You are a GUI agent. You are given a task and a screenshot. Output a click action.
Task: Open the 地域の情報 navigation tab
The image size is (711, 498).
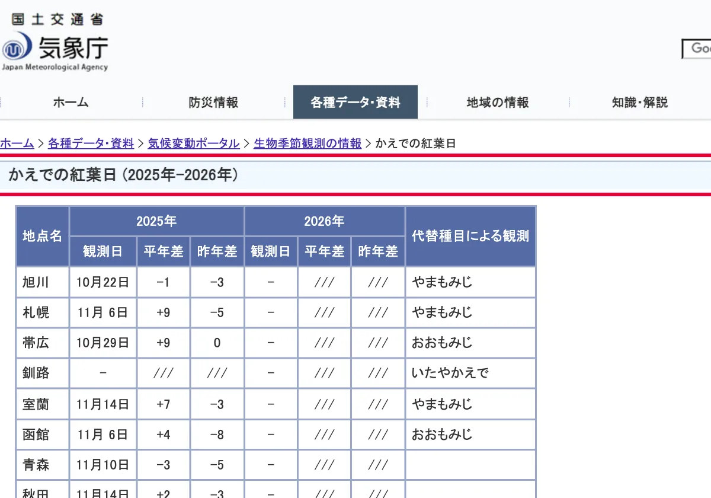[x=498, y=102]
